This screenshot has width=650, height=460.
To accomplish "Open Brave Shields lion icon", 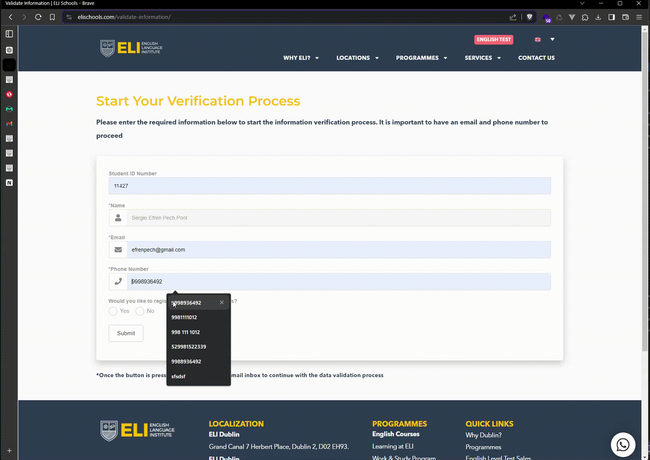I will coord(529,17).
